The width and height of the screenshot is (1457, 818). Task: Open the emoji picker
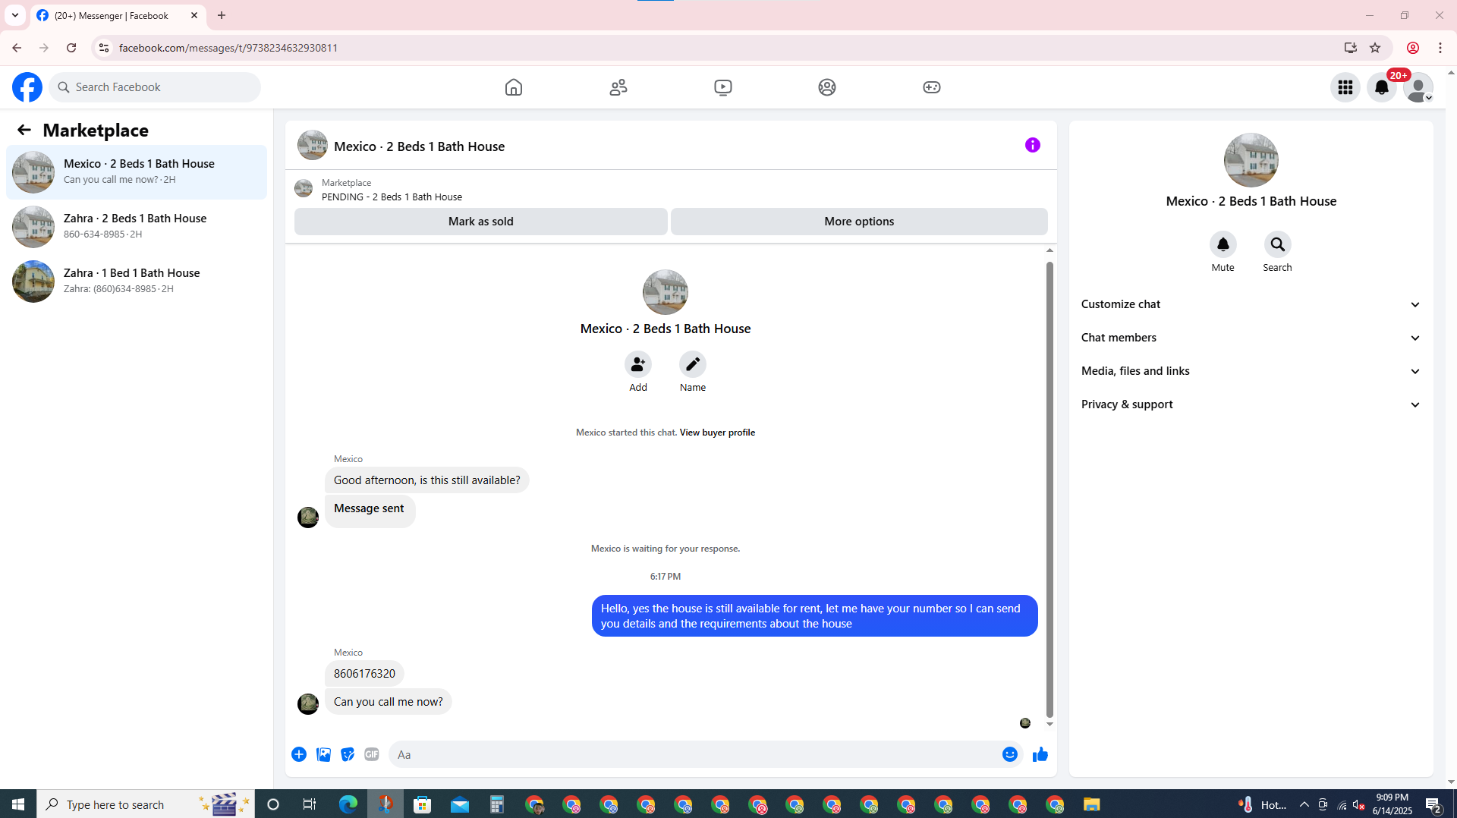click(x=1010, y=754)
